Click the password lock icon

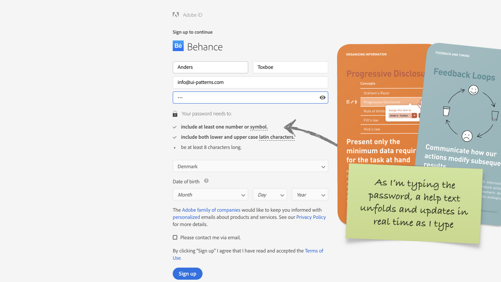(x=175, y=114)
